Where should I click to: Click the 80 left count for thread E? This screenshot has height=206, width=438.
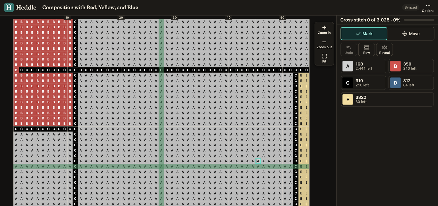(x=361, y=102)
